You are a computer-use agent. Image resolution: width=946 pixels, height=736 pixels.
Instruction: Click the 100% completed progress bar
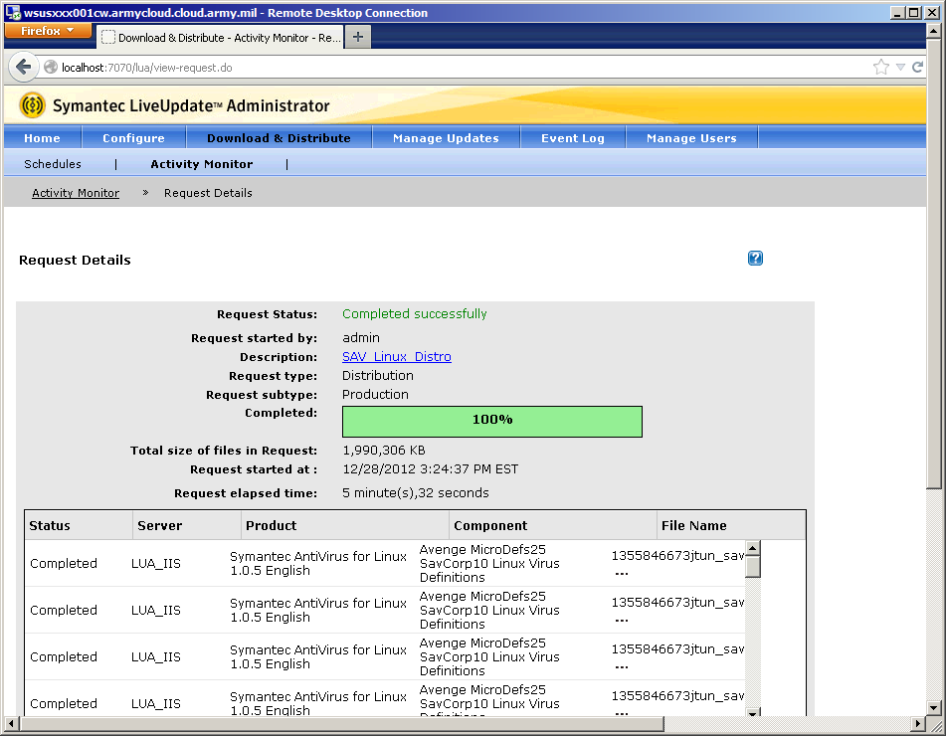pyautogui.click(x=491, y=421)
